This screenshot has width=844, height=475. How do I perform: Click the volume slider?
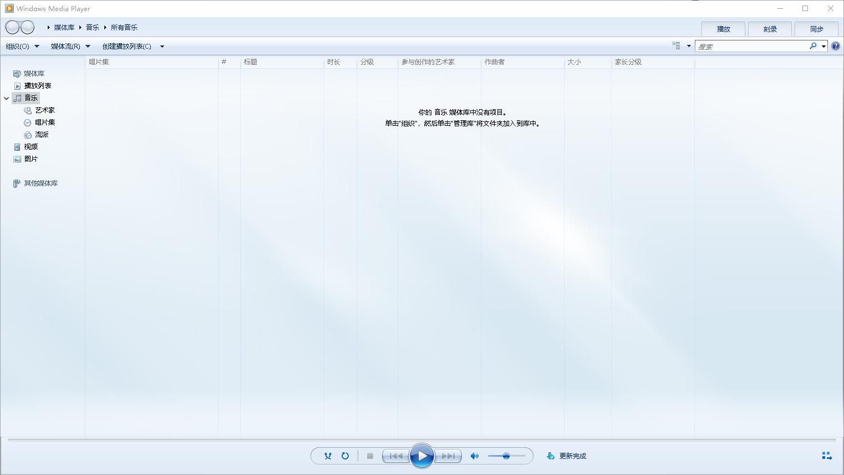(506, 456)
